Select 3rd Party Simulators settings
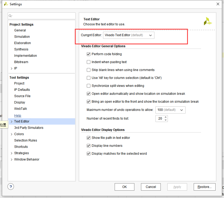224x198 pixels. coord(29,128)
